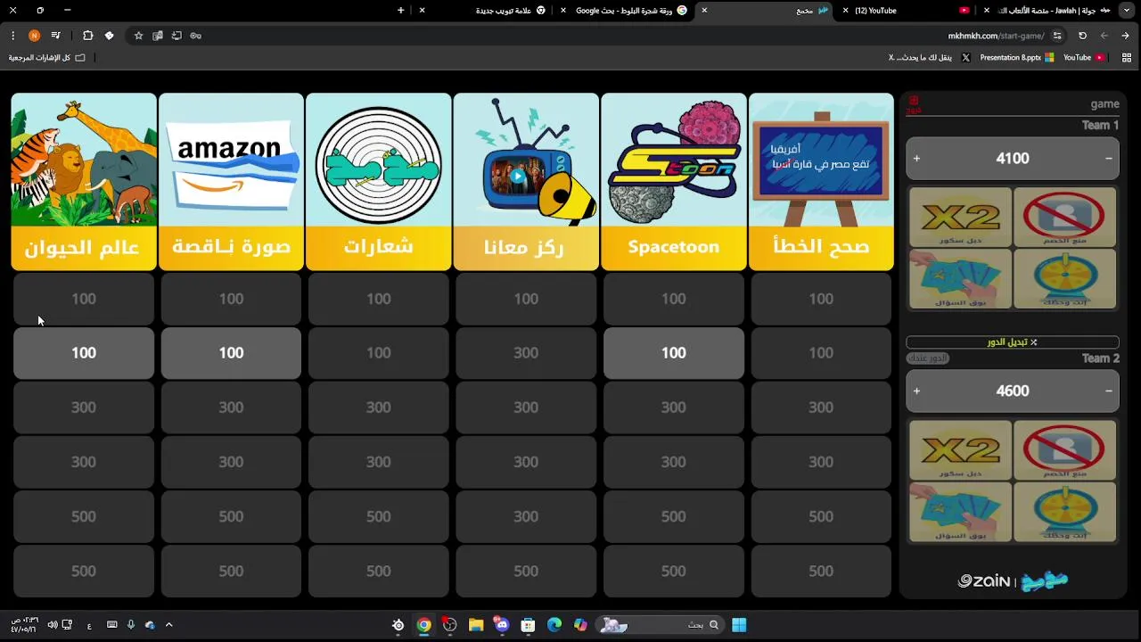Click the browser back arrow
Image resolution: width=1141 pixels, height=642 pixels.
point(1126,36)
